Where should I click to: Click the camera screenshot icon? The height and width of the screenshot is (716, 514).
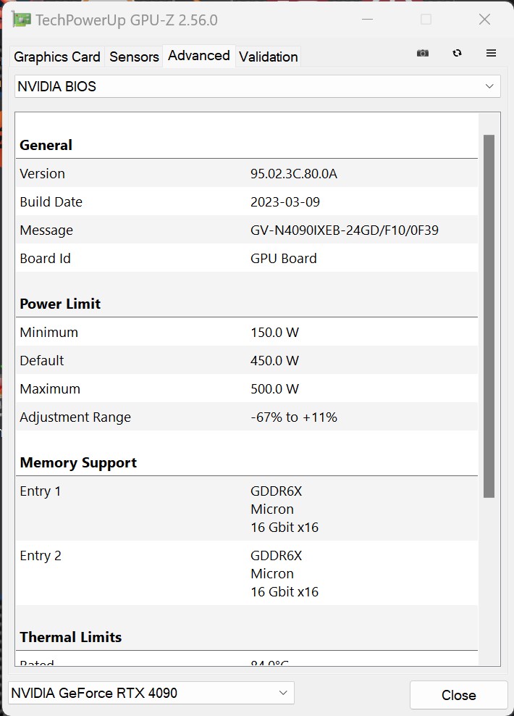(423, 53)
